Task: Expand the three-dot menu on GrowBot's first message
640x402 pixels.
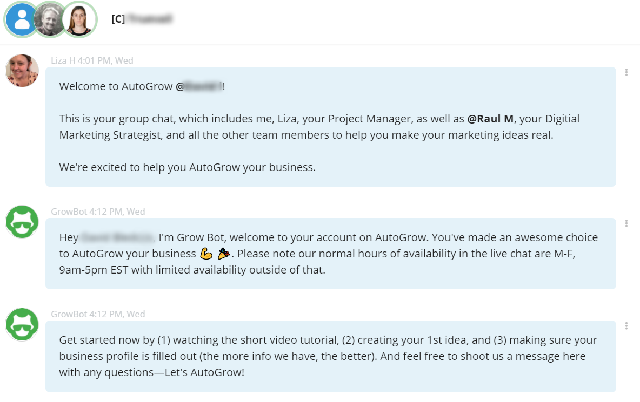Action: [x=626, y=223]
